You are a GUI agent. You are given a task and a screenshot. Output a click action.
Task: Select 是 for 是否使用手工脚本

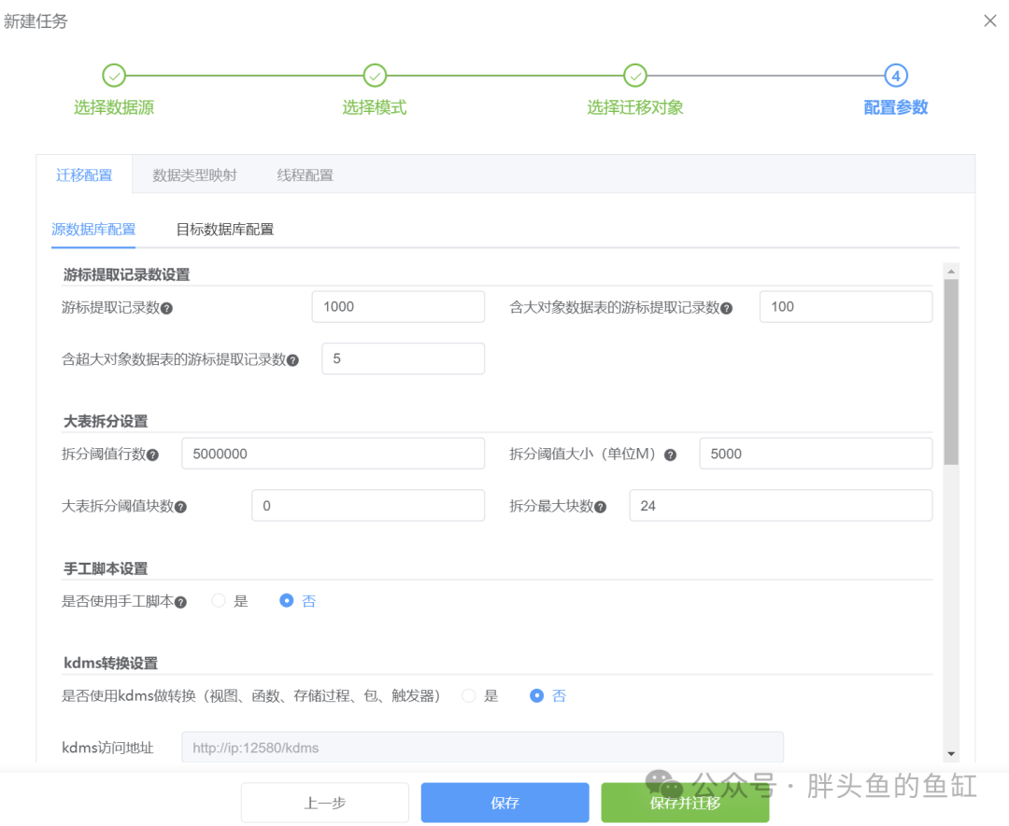(x=219, y=601)
